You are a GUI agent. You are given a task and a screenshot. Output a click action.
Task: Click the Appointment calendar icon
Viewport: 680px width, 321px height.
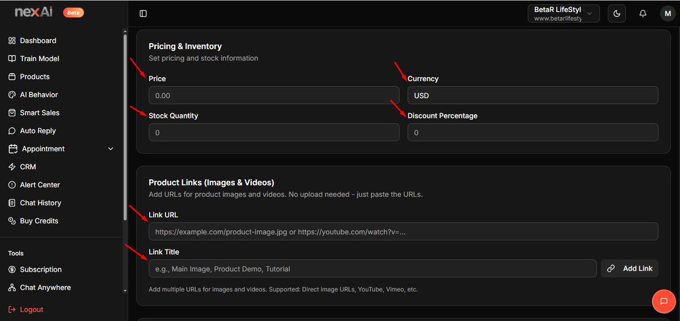coord(13,149)
